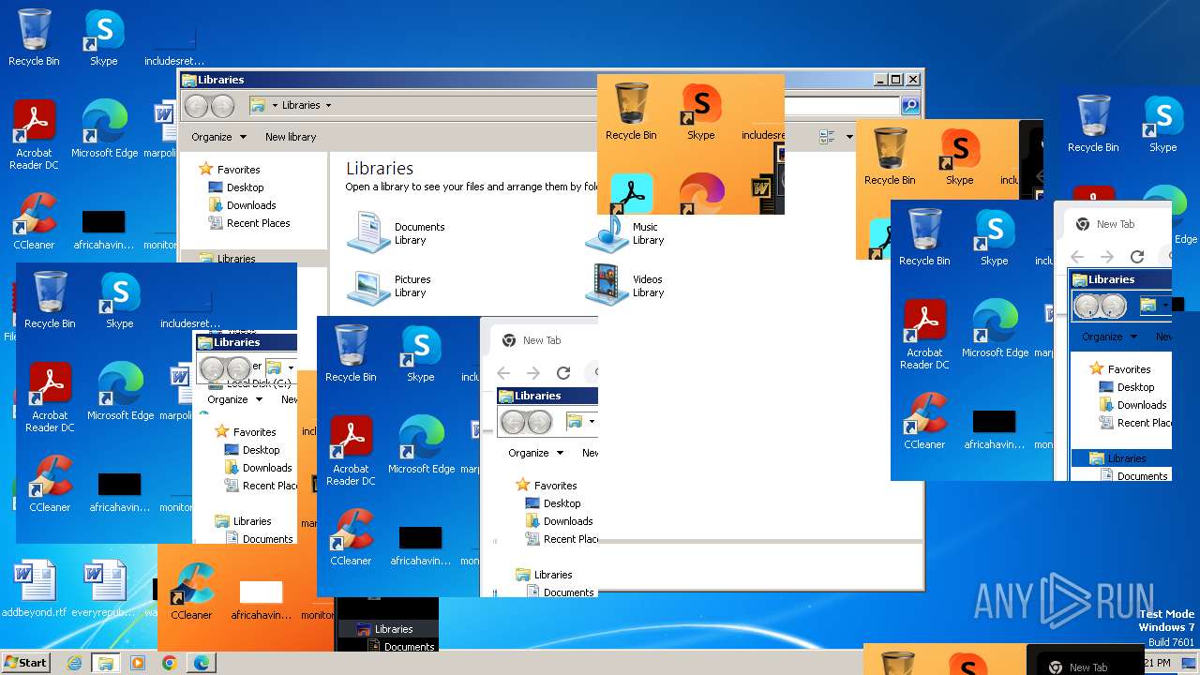Viewport: 1200px width, 675px height.
Task: Click the large Libraries heading text
Action: [380, 169]
